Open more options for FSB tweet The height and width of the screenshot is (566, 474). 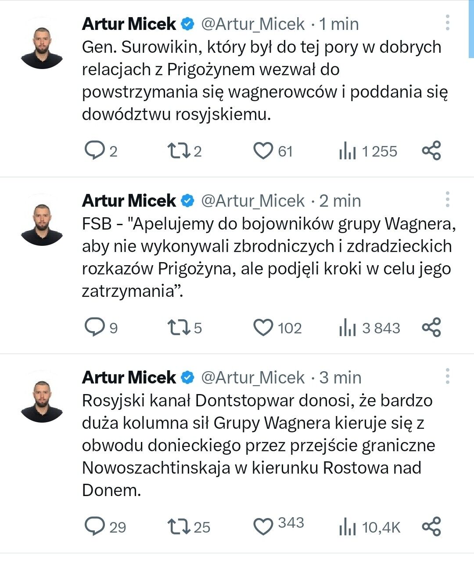pyautogui.click(x=447, y=200)
